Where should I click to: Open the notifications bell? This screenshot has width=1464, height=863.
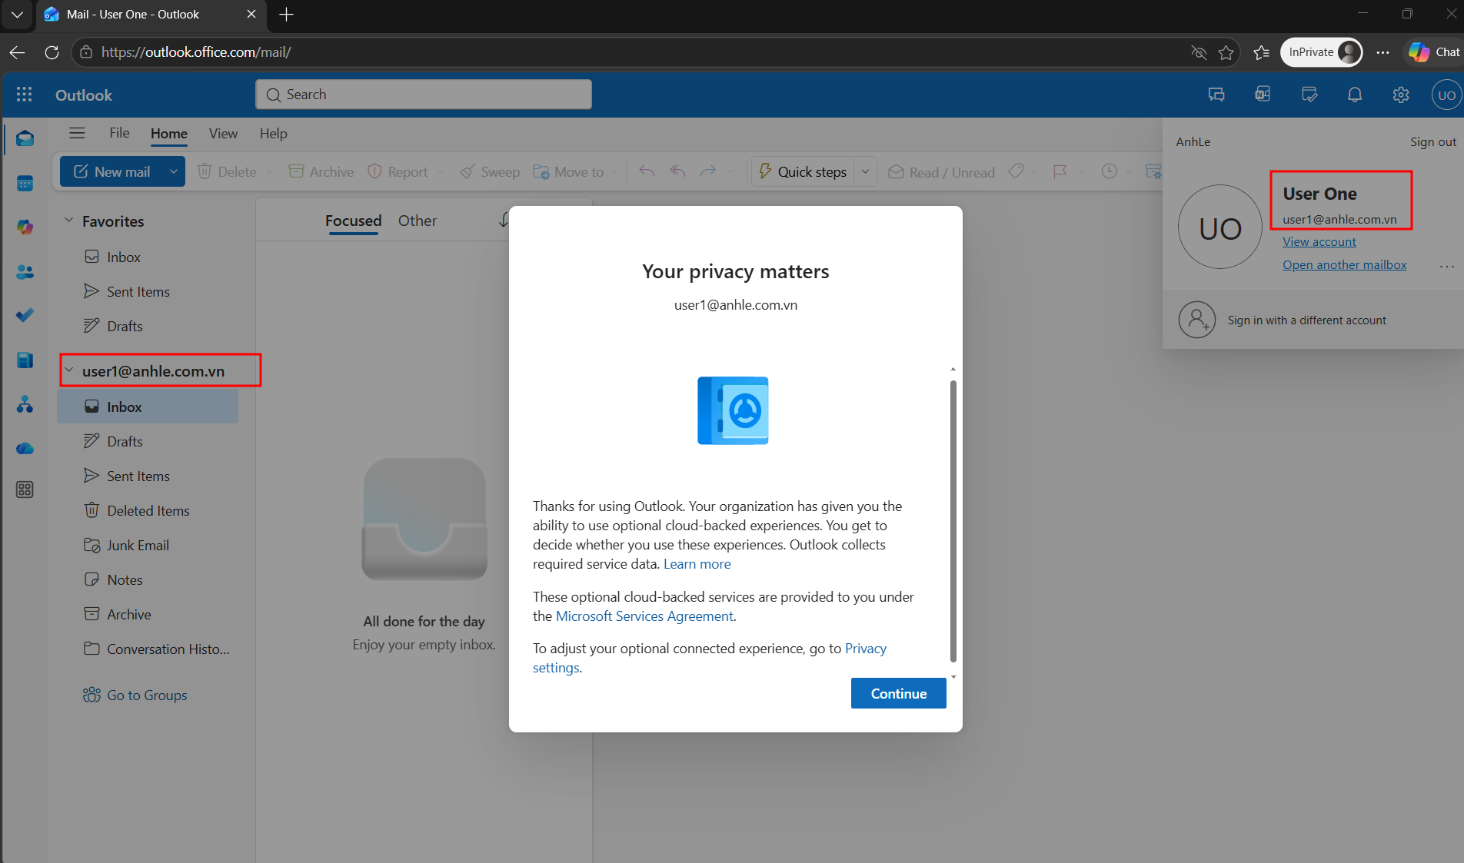pyautogui.click(x=1355, y=95)
